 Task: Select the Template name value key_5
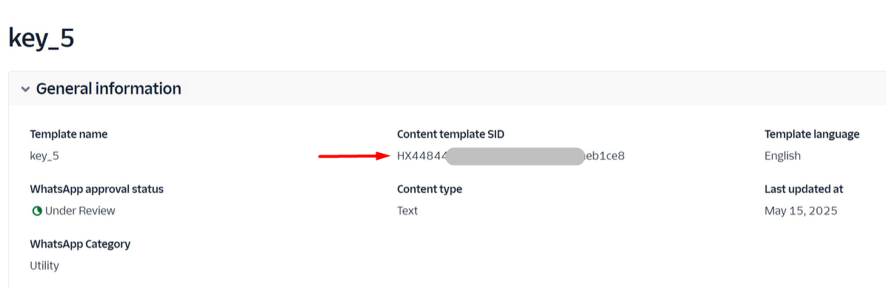click(x=44, y=157)
